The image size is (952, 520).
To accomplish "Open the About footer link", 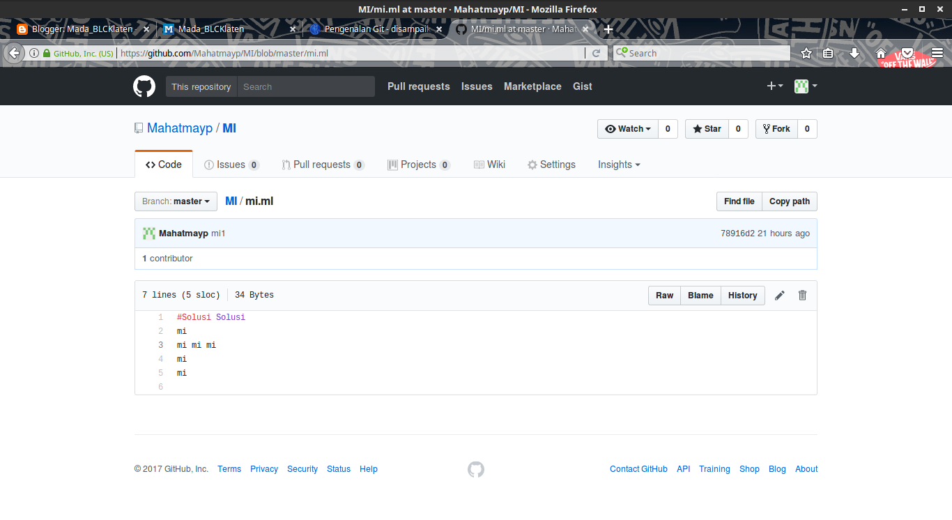I will (806, 469).
